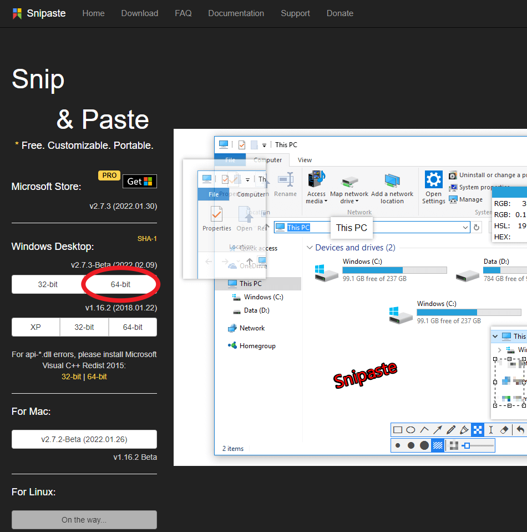The image size is (527, 532).
Task: Click the Data (D:) drive icon
Action: pyautogui.click(x=467, y=275)
